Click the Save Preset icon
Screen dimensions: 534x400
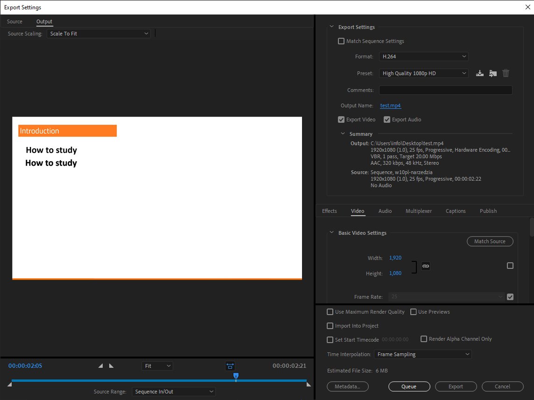pos(479,73)
